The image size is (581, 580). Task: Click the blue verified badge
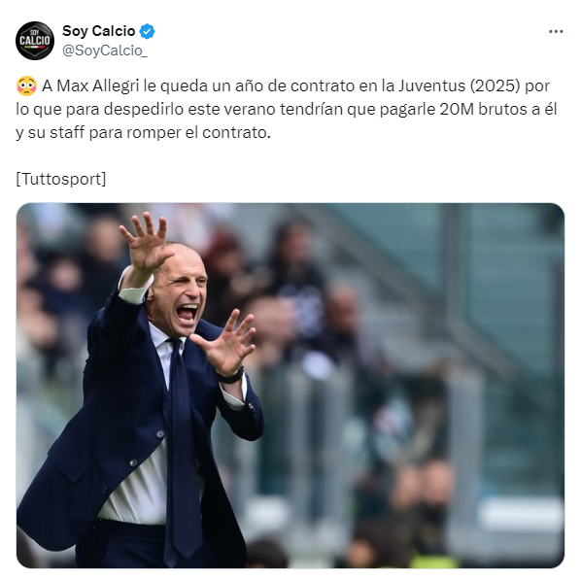pos(147,31)
